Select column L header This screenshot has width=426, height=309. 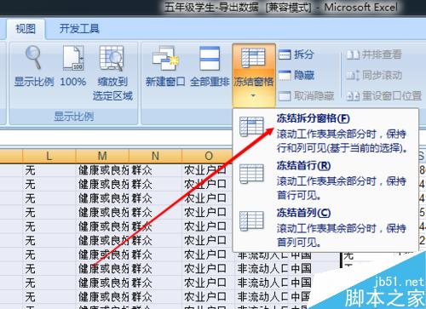(49, 156)
